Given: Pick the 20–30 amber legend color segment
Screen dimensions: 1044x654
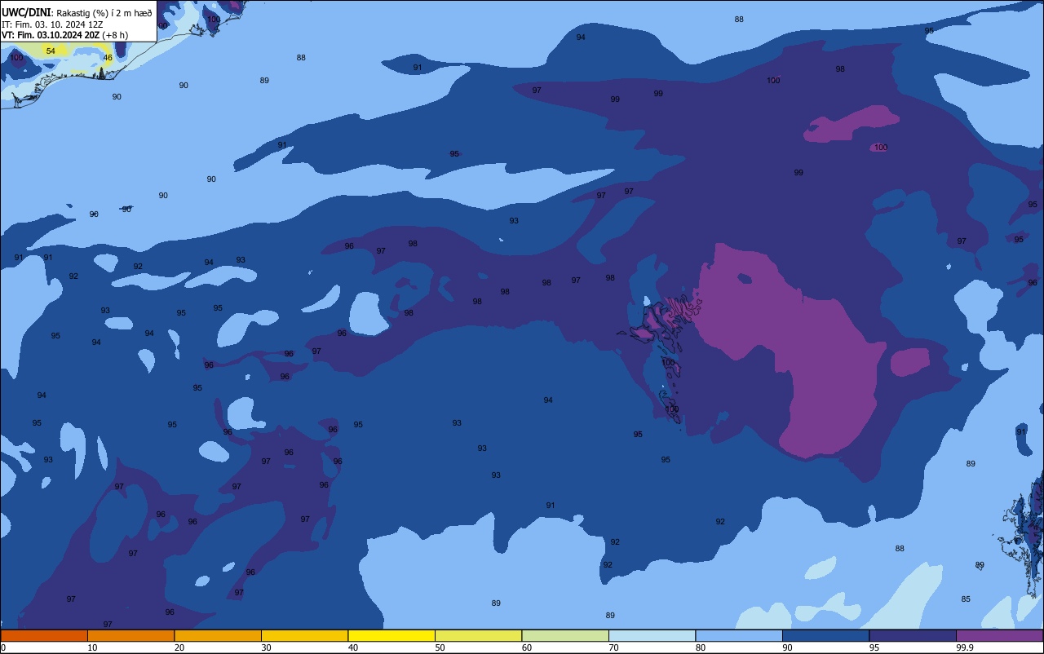Looking at the screenshot, I should (x=218, y=635).
